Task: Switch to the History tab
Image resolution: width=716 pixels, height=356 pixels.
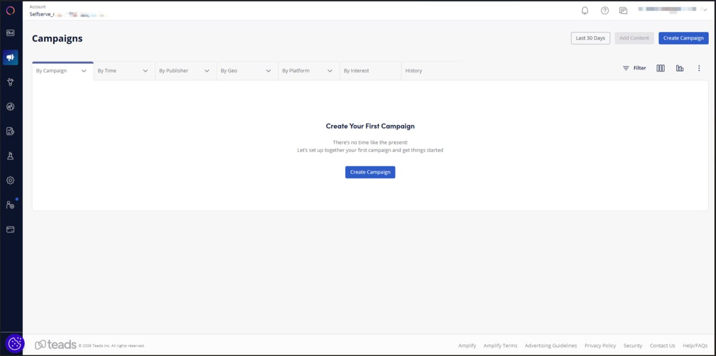Action: point(413,70)
